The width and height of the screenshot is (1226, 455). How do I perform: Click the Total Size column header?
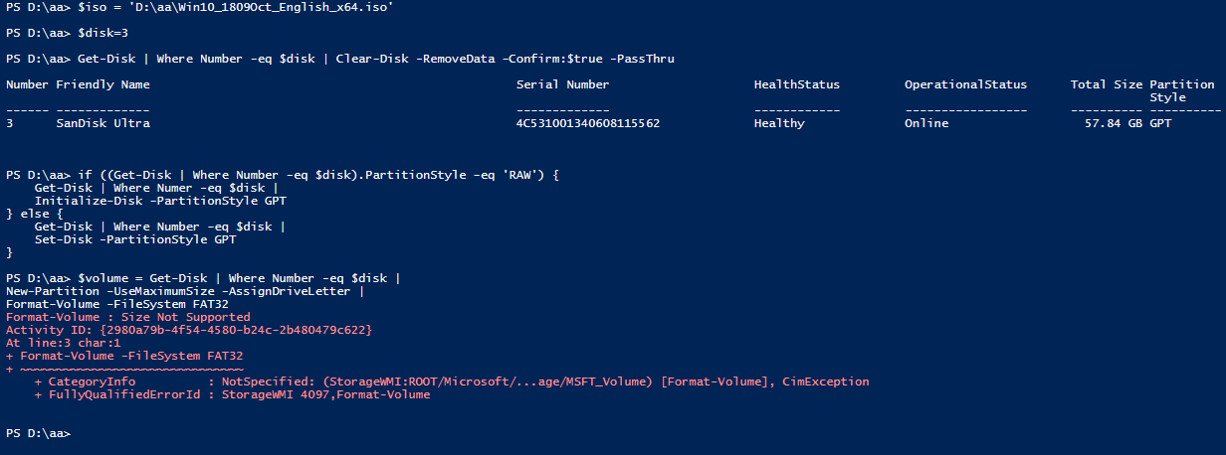pyautogui.click(x=1106, y=84)
